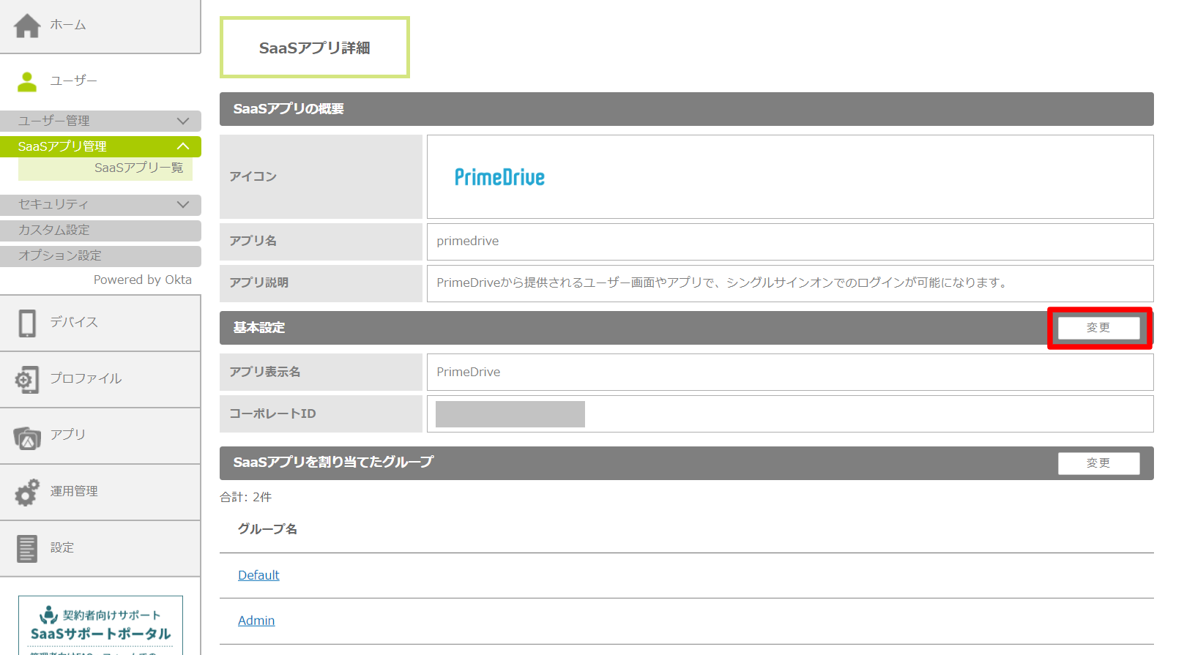Expand the セキュリティ section chevron
The image size is (1195, 655).
[183, 204]
